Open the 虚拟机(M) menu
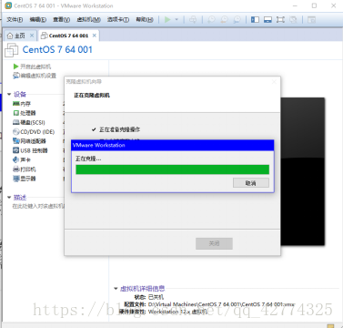343x328 pixels. pyautogui.click(x=88, y=20)
